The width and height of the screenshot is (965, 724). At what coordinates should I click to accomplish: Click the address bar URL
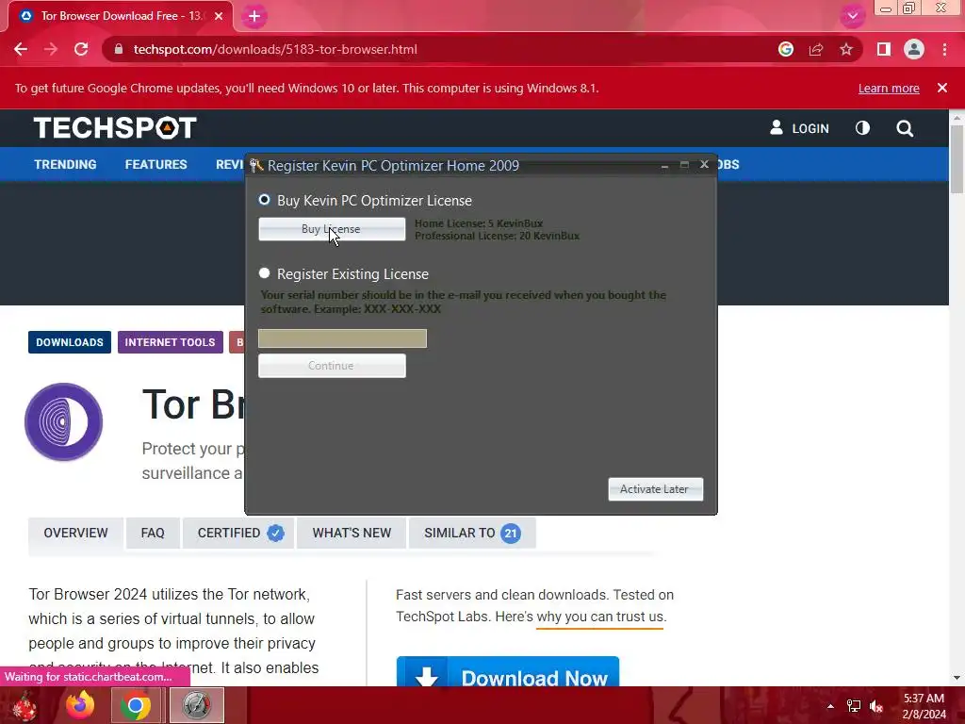point(275,49)
